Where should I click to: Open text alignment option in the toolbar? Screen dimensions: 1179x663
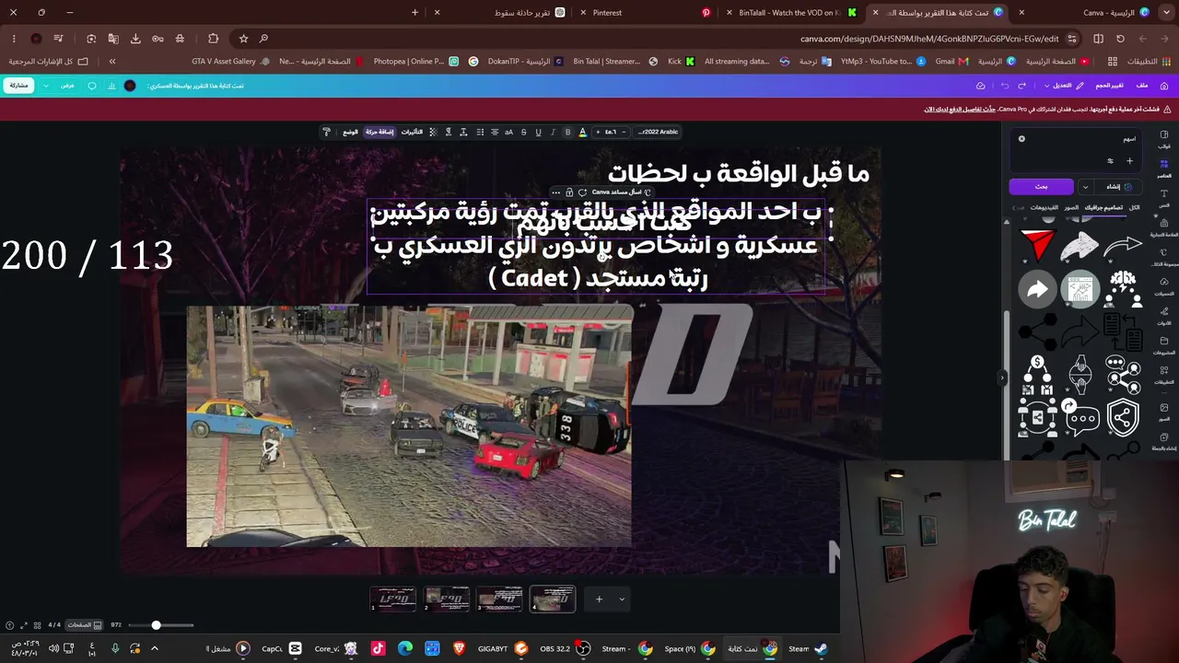[495, 132]
